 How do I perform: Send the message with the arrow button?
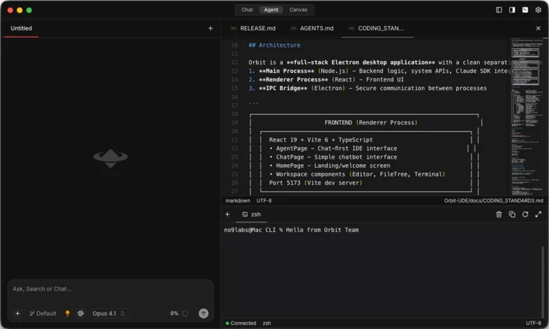(203, 313)
